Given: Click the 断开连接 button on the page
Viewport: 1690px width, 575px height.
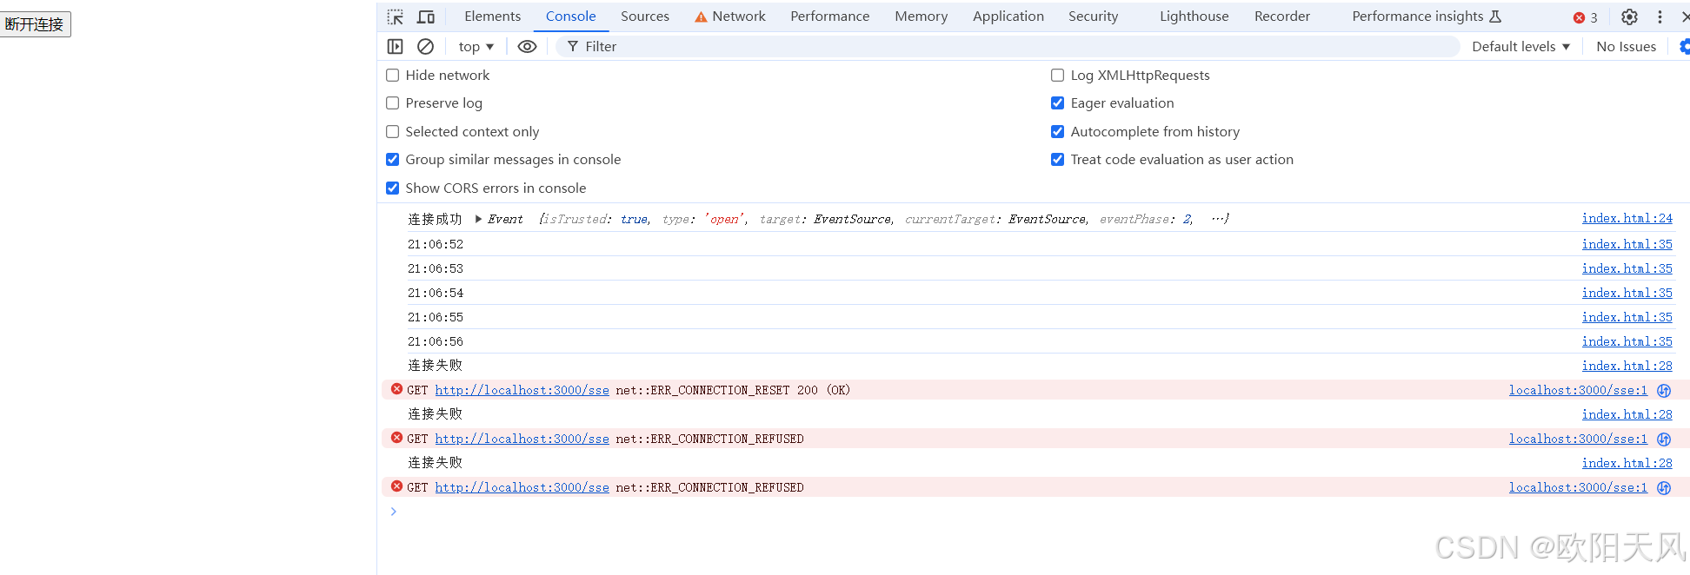Looking at the screenshot, I should (35, 24).
